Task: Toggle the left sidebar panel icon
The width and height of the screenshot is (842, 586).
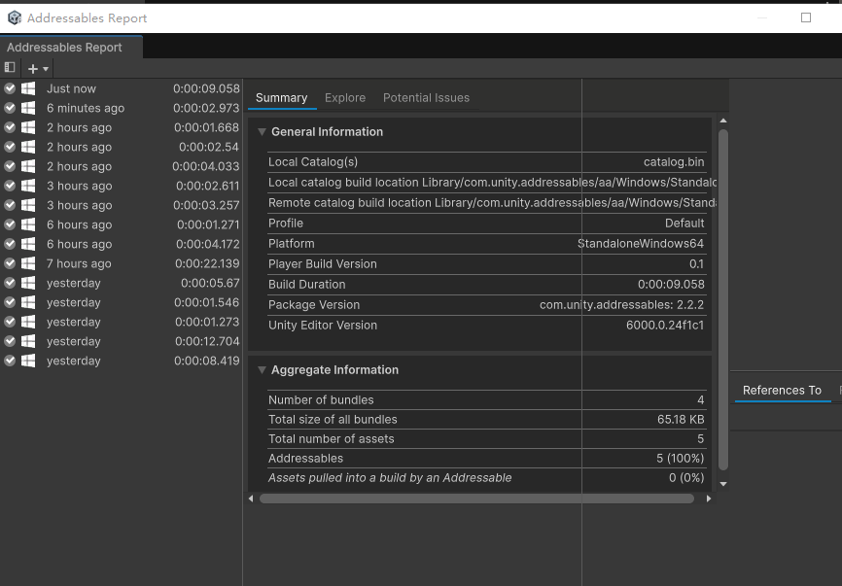Action: (10, 67)
